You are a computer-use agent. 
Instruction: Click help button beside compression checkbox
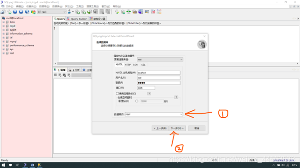pyautogui.click(x=149, y=94)
